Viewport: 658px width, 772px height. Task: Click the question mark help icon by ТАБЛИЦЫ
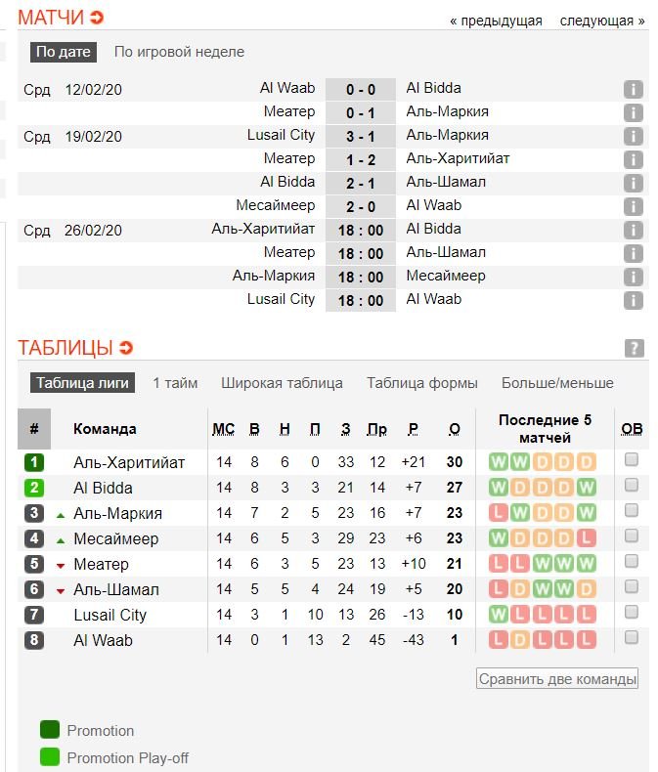[x=634, y=348]
